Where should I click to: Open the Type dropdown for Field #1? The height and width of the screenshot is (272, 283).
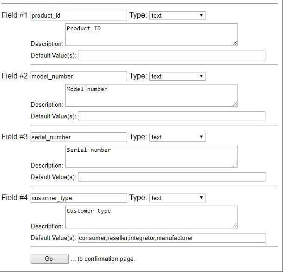point(177,15)
